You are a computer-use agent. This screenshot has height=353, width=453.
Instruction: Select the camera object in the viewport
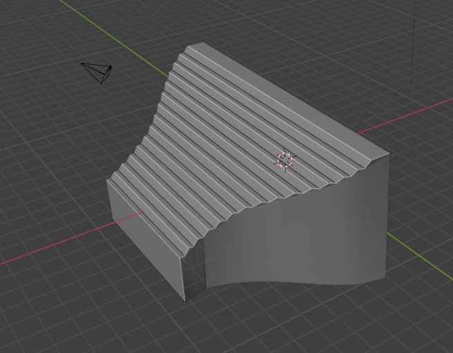coord(97,73)
